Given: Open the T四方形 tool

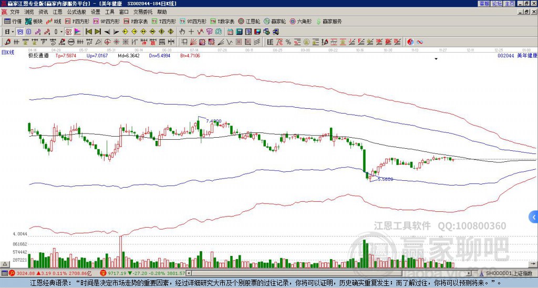Looking at the screenshot, I should [x=164, y=21].
